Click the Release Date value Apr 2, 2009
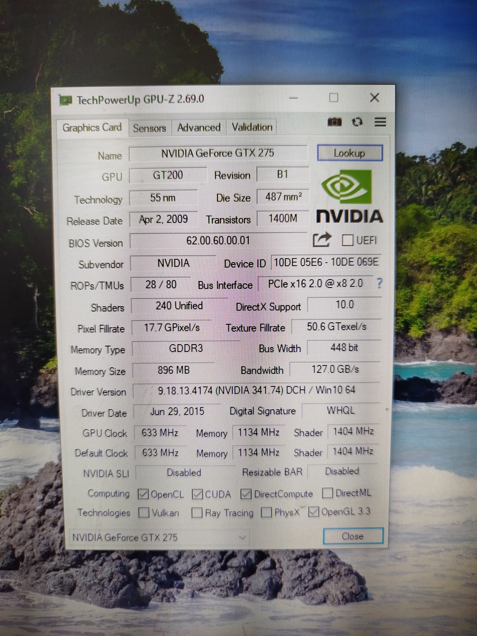The height and width of the screenshot is (636, 477). [164, 219]
